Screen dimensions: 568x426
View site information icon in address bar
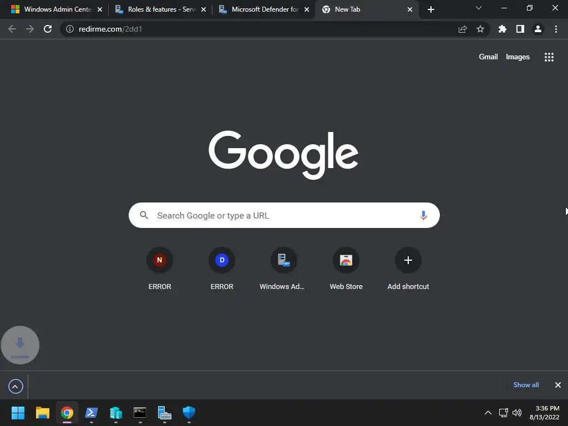[x=70, y=29]
